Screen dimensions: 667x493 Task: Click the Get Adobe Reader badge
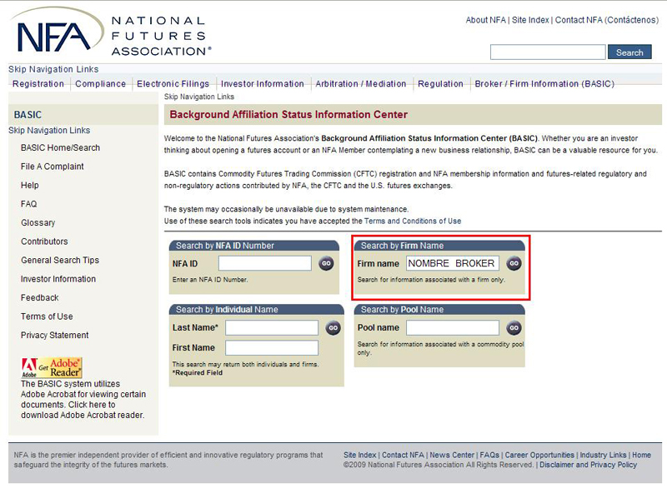pos(52,367)
